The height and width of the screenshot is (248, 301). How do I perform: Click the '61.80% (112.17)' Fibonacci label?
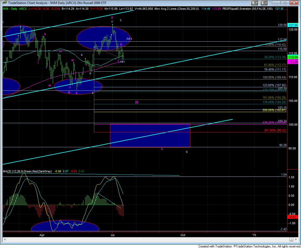tap(275, 65)
